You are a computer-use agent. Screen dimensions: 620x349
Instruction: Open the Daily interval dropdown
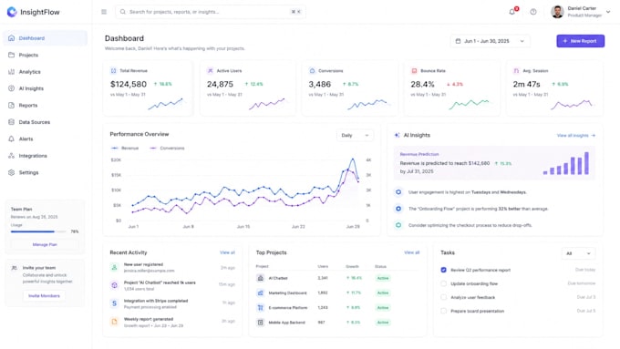point(355,135)
